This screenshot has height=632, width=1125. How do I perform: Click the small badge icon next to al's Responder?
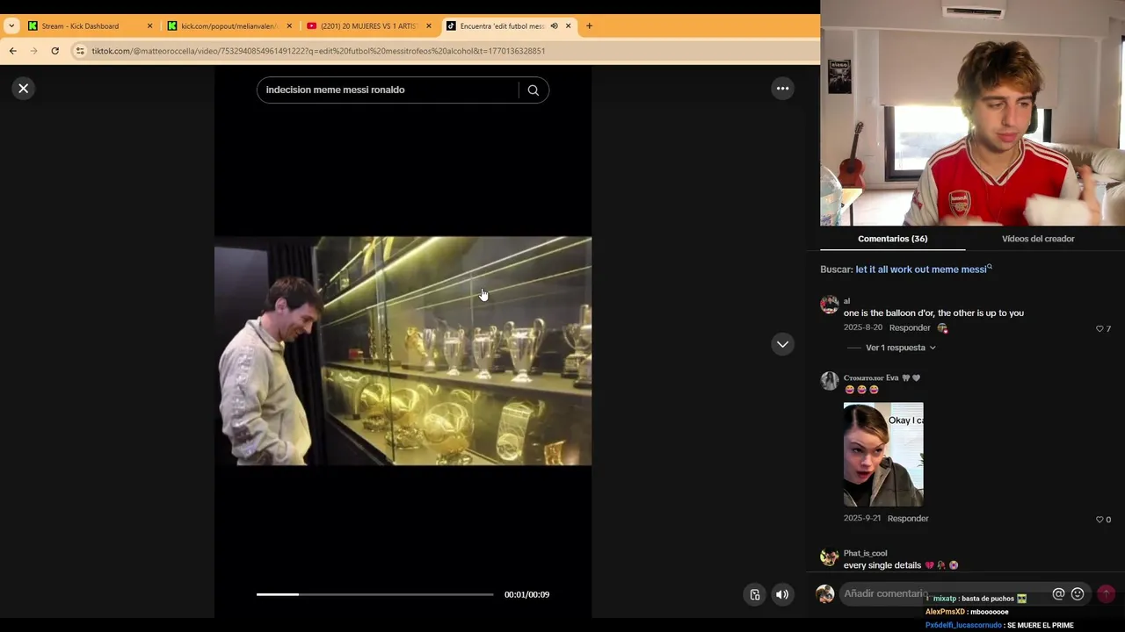[x=942, y=328]
